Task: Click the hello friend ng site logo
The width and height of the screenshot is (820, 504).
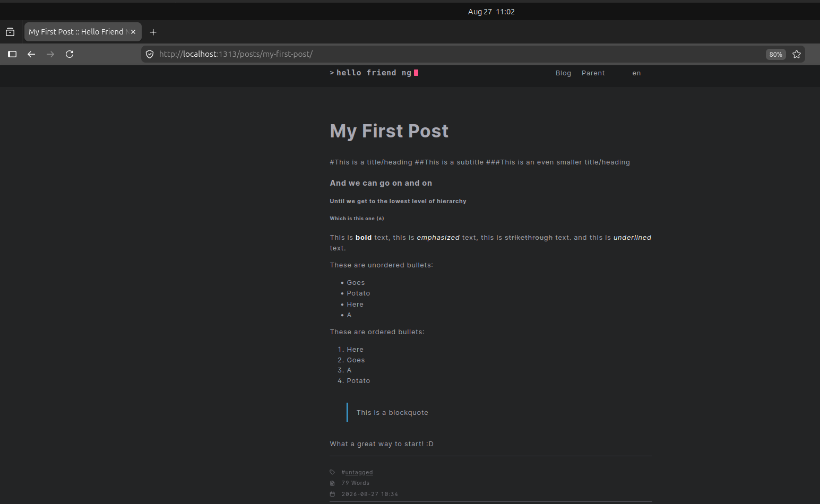Action: [374, 73]
